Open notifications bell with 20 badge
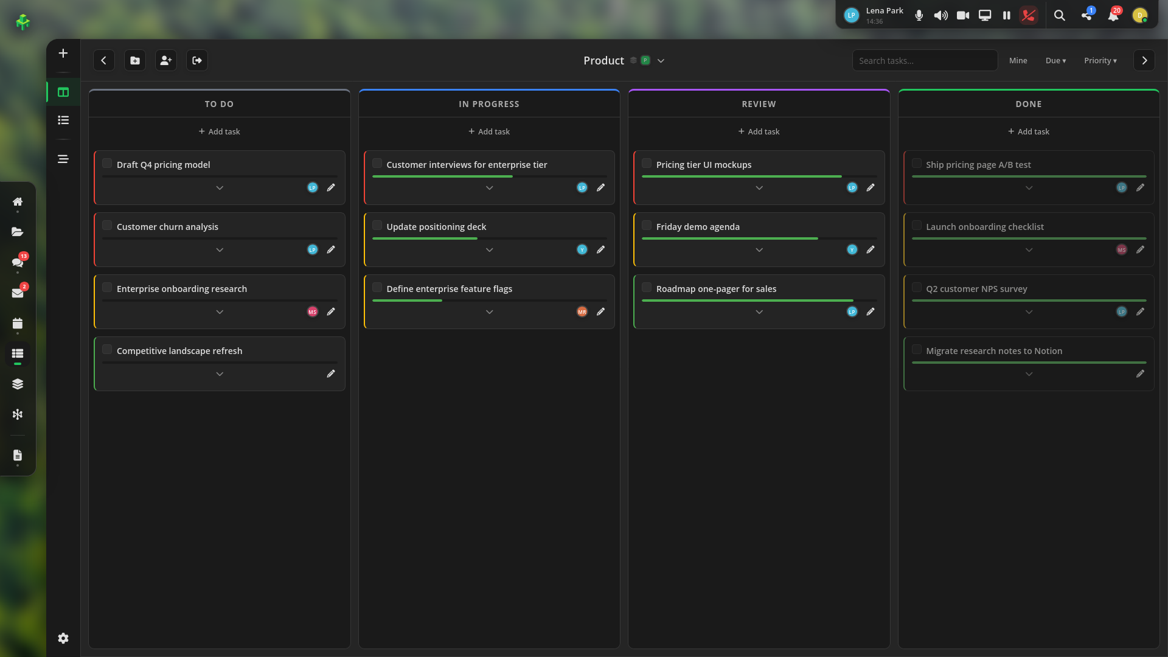 tap(1113, 15)
